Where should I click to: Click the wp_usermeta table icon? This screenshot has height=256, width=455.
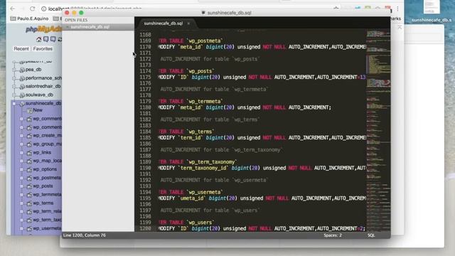(x=29, y=229)
